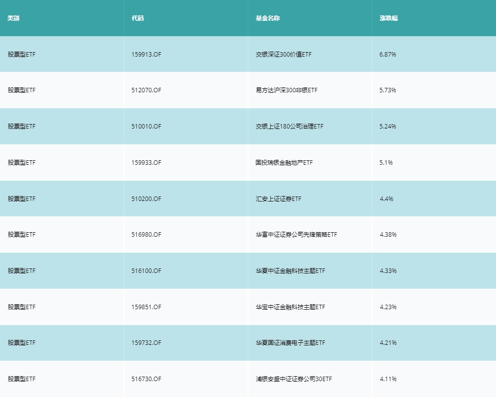The width and height of the screenshot is (496, 397).
Task: Click the 4.21% change value
Action: pos(388,343)
